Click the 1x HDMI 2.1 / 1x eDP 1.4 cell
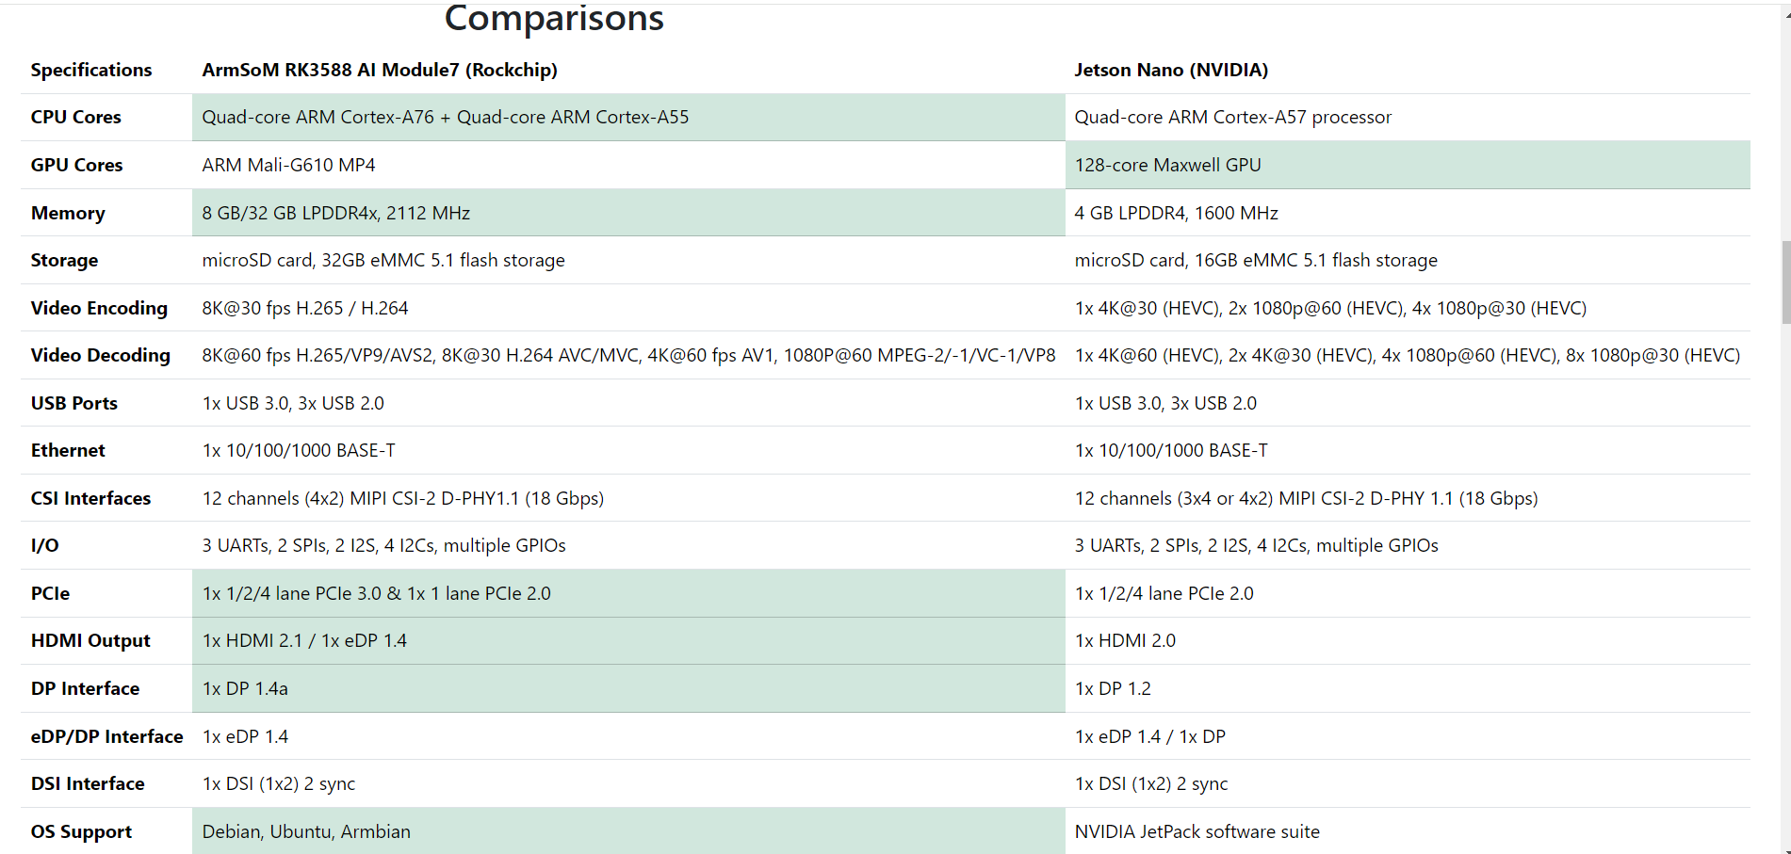Screen dimensions: 1791x854 tap(304, 640)
